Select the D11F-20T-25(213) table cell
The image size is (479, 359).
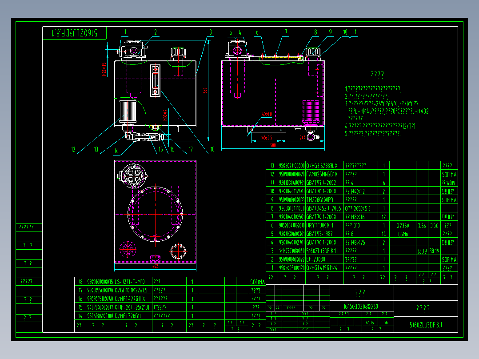[132, 307]
